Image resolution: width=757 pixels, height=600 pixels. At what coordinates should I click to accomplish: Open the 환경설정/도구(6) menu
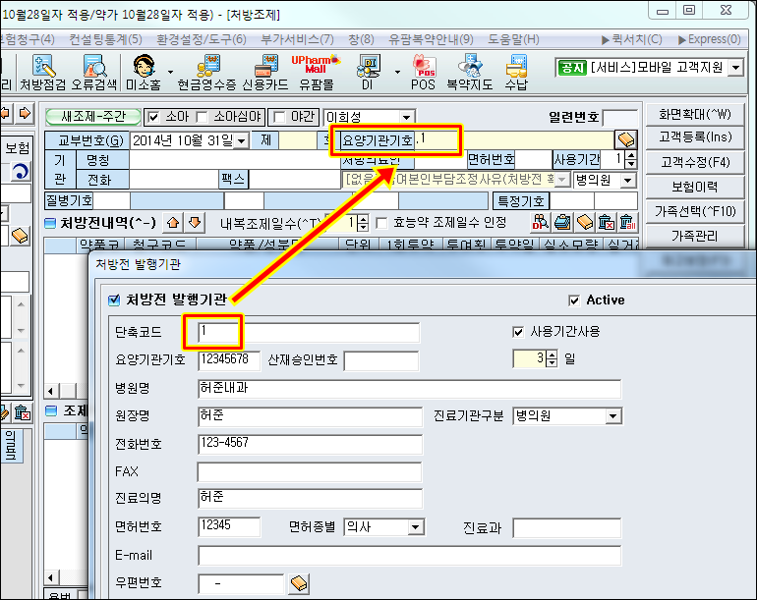203,39
